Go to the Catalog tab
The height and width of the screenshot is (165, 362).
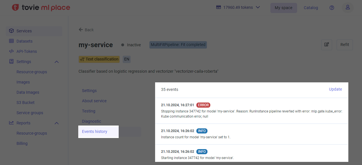click(x=311, y=8)
